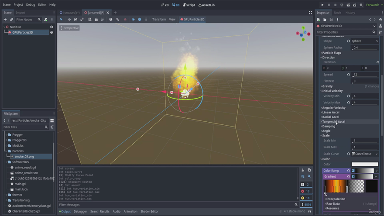
Task: Pause the running project
Action: click(x=329, y=5)
